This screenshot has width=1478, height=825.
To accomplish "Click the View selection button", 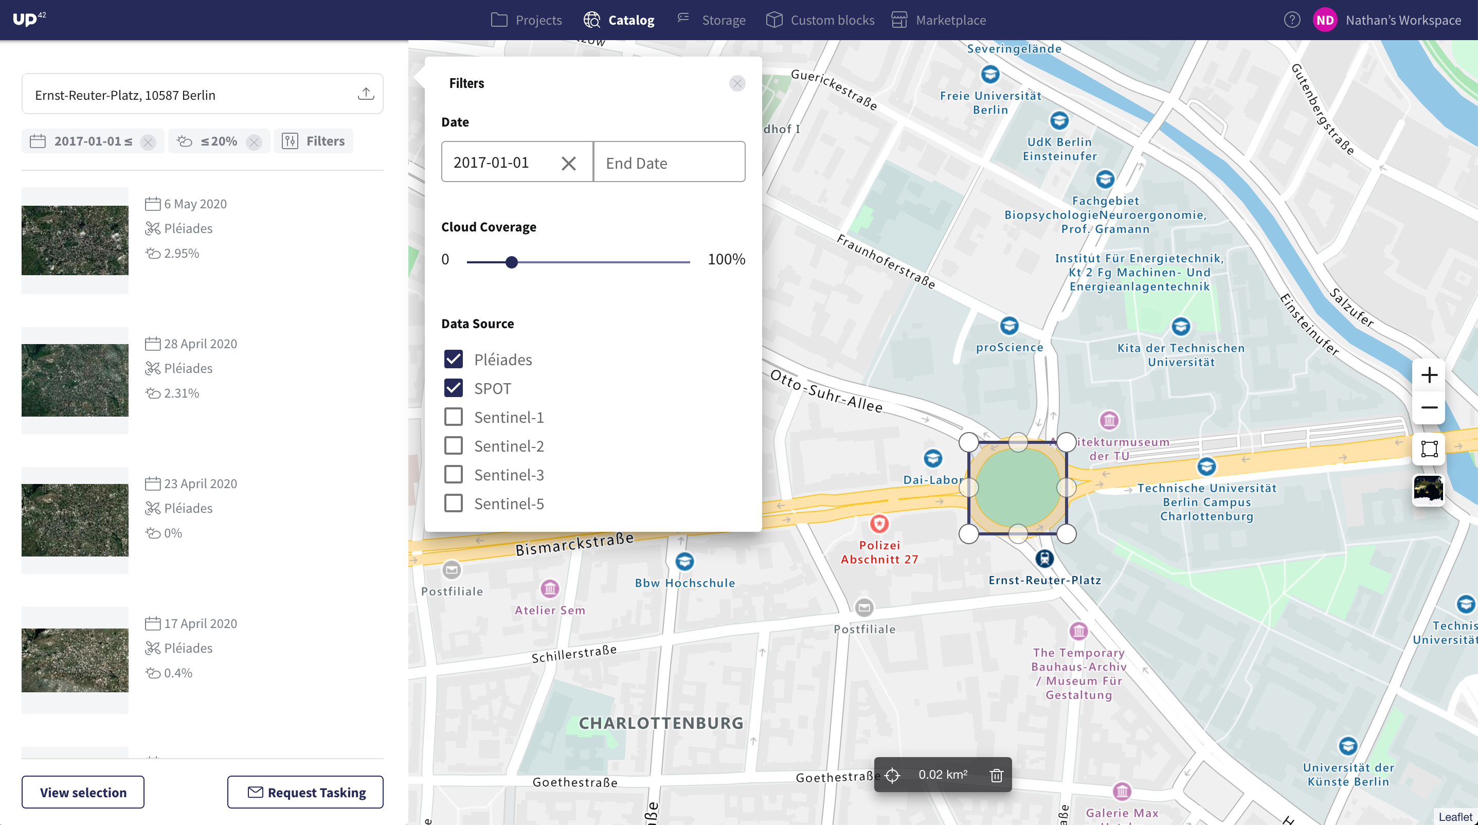I will point(83,793).
